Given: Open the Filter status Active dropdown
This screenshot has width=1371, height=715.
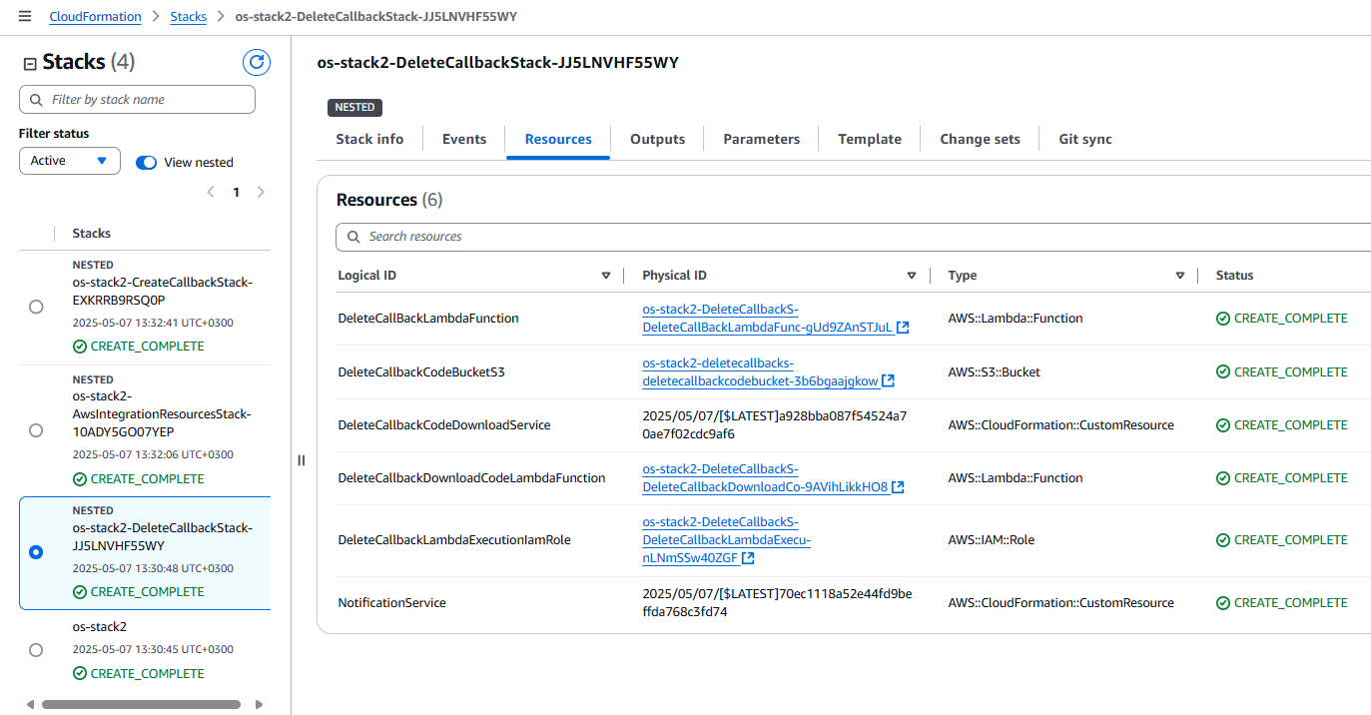Looking at the screenshot, I should 69,161.
